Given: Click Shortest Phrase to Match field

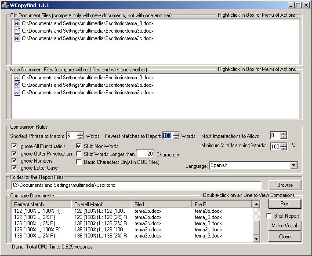Looking at the screenshot, I should pos(72,136).
